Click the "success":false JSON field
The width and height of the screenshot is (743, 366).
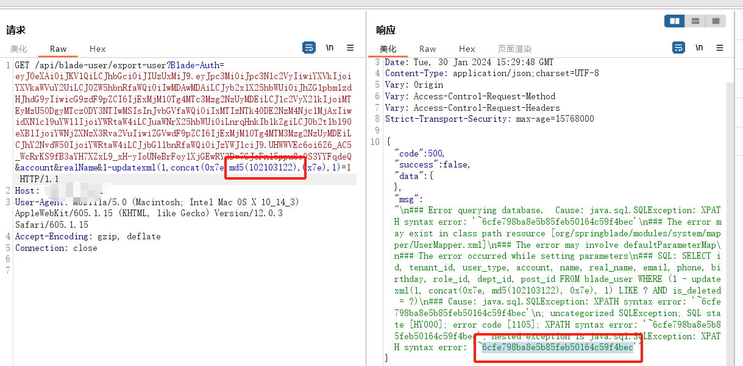pos(432,164)
